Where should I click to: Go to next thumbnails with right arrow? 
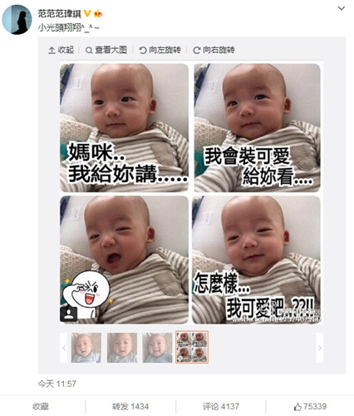coord(320,348)
